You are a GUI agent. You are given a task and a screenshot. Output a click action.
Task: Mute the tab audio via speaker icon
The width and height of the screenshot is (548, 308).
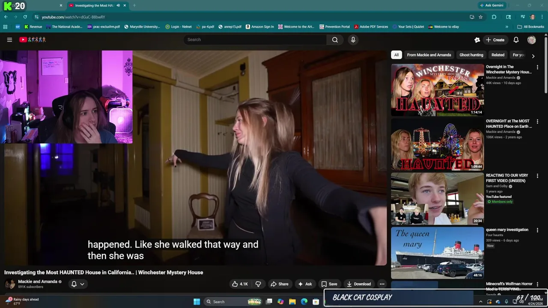click(x=118, y=6)
